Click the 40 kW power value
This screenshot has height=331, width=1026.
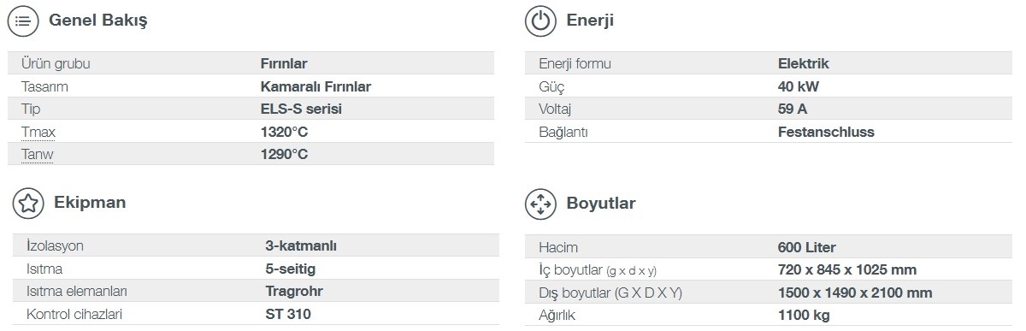pos(799,86)
